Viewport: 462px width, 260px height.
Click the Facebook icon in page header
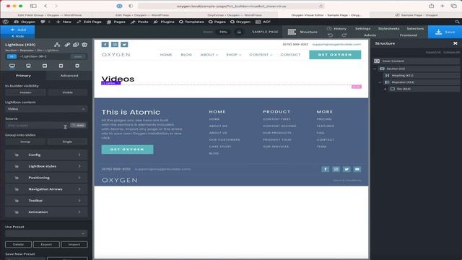105,45
